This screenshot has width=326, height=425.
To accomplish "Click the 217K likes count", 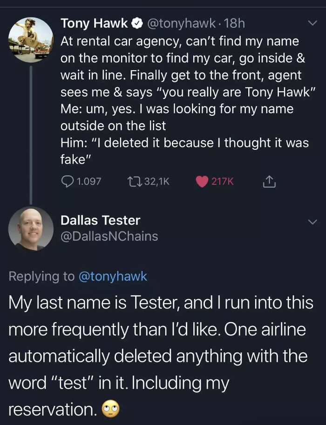I will [222, 181].
